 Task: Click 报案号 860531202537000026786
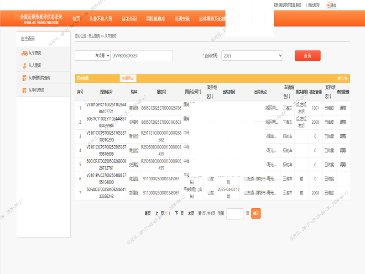click(x=161, y=108)
